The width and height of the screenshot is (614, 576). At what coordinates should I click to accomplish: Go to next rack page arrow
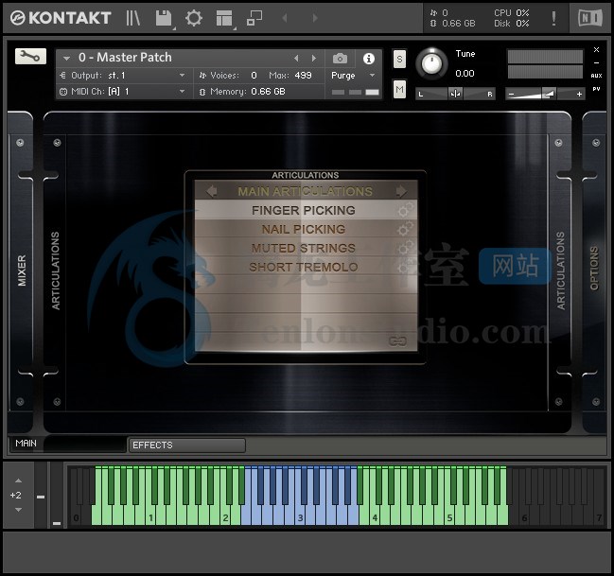click(x=315, y=18)
